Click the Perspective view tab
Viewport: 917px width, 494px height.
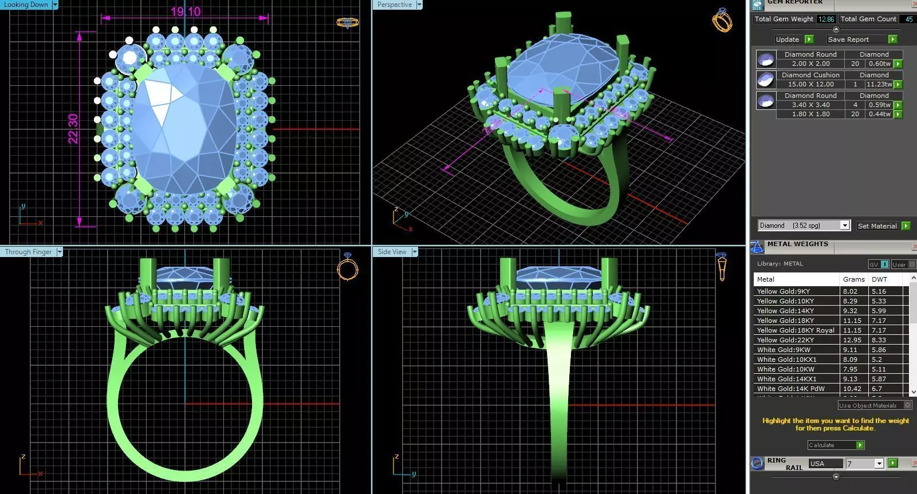395,5
